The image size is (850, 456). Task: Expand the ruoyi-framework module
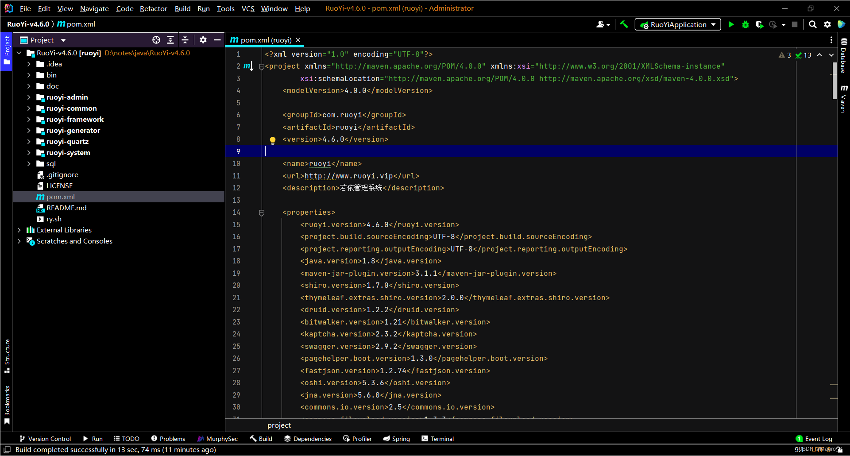tap(29, 120)
